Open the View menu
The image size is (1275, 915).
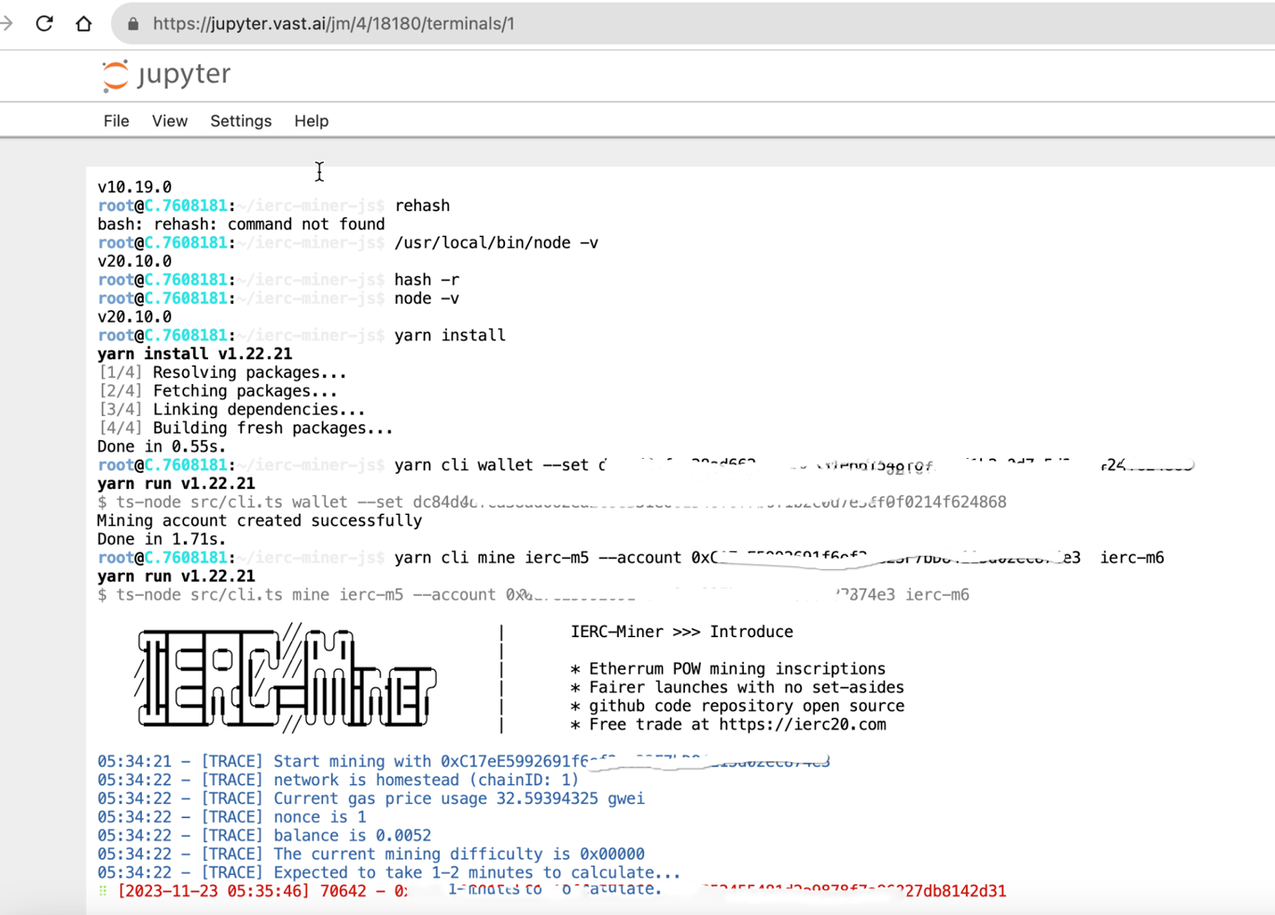(169, 121)
